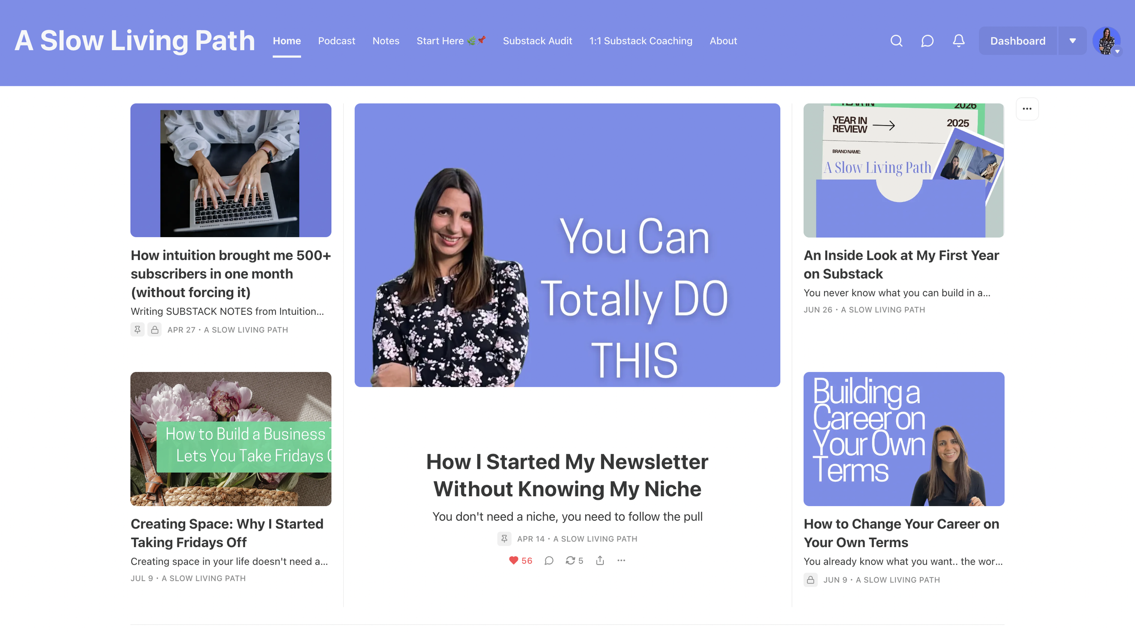Click Building a Career on Your Own Terms image
This screenshot has height=632, width=1135.
point(903,439)
